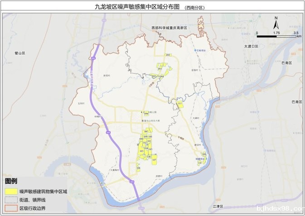
Task: Click the upper 巴南区 label near the right edge
Action: 286,62
